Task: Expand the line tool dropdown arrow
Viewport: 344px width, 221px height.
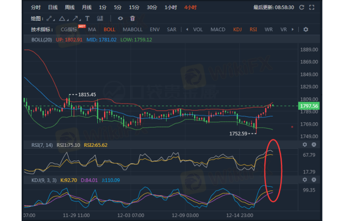Action: 54,19
